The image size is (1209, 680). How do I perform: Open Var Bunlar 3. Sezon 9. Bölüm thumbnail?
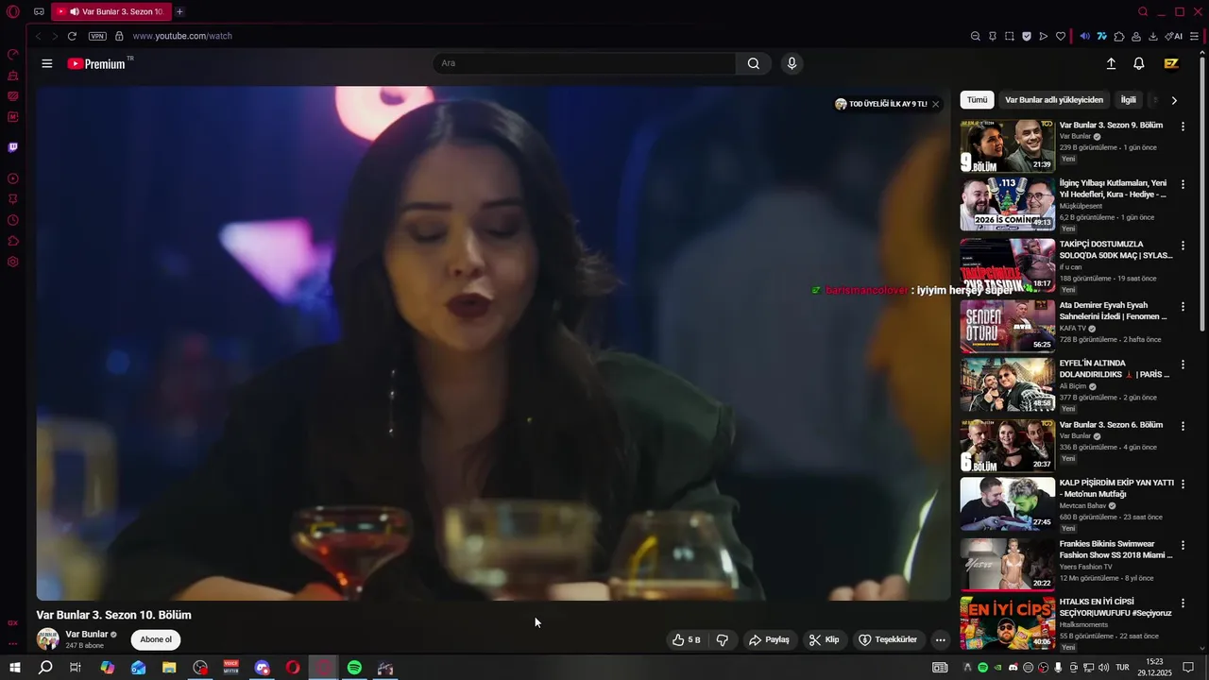pos(1008,145)
